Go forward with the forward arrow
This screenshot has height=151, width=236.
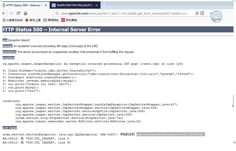(x=11, y=13)
